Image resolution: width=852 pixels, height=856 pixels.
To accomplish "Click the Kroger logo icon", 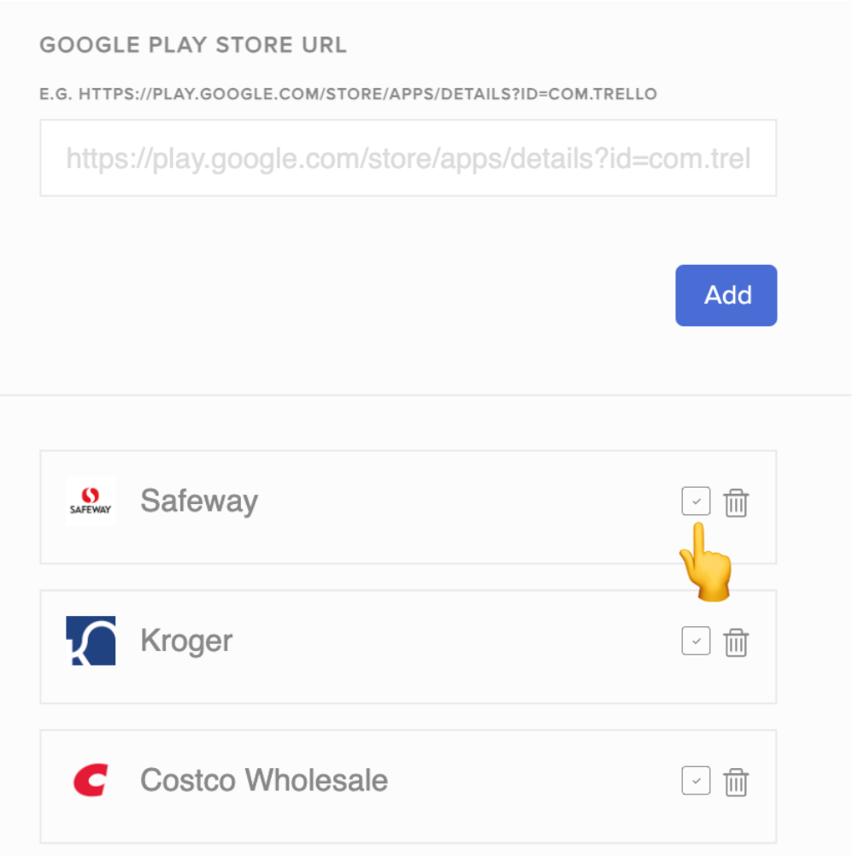I will point(91,641).
